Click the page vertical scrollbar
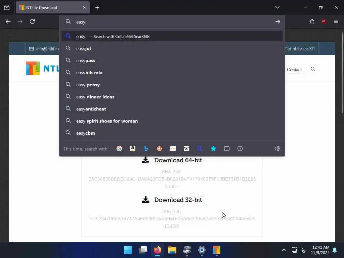 coord(342,73)
